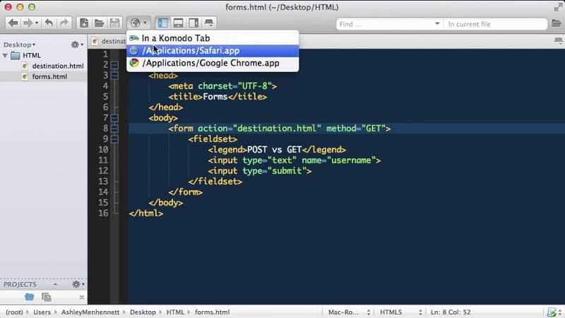The width and height of the screenshot is (565, 318).
Task: Click the Save file disk icon
Action: point(114,23)
